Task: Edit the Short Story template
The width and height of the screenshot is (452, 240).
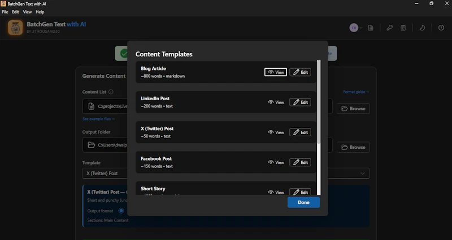Action: 300,192
